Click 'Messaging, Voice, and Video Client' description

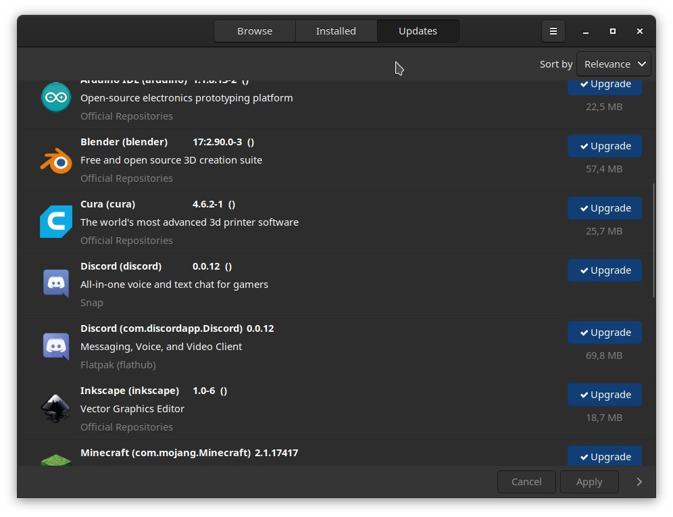(x=161, y=347)
